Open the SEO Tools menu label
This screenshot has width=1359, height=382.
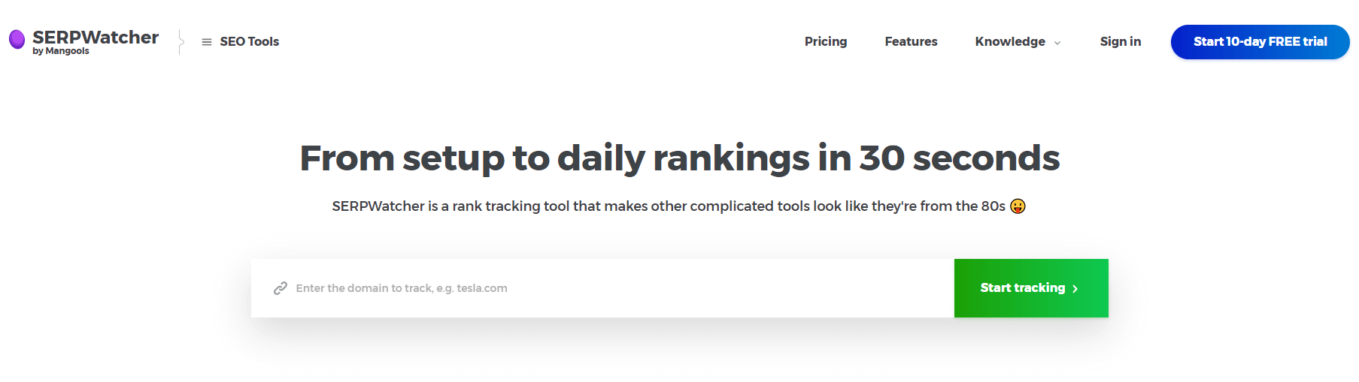(250, 42)
